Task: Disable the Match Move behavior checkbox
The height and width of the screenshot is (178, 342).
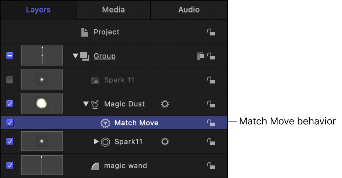Action: pyautogui.click(x=10, y=123)
